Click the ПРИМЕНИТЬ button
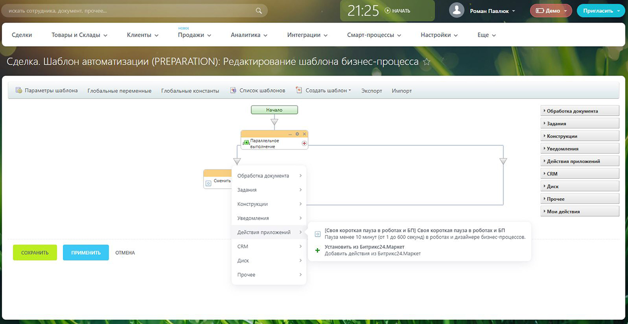This screenshot has height=324, width=628. point(86,252)
